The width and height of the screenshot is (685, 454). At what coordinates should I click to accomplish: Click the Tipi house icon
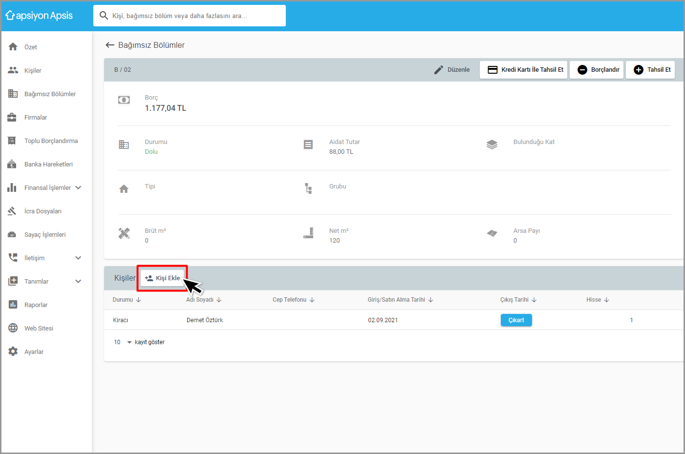pyautogui.click(x=124, y=189)
